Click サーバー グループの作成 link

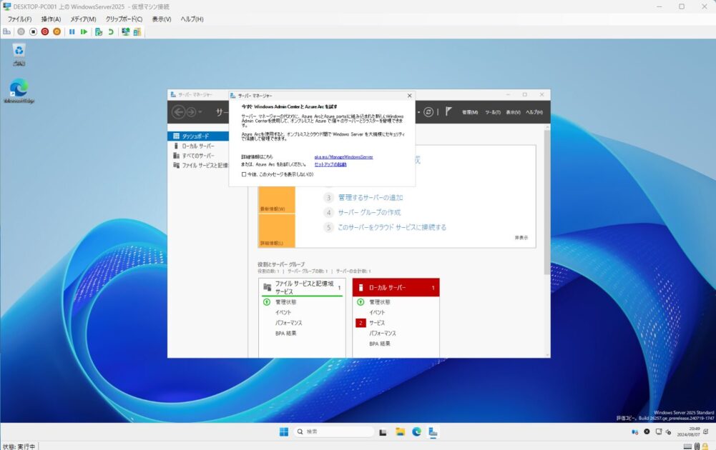pos(369,212)
